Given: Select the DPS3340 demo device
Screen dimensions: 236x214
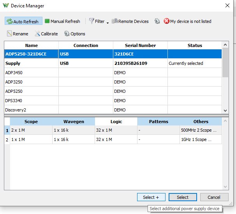Looking at the screenshot, I should (113, 101).
